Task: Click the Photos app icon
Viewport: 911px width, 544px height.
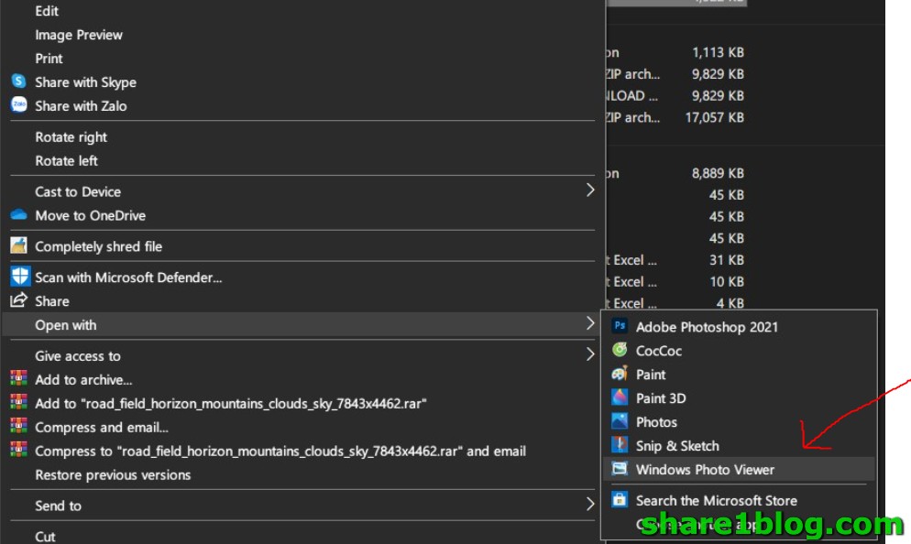Action: click(620, 421)
